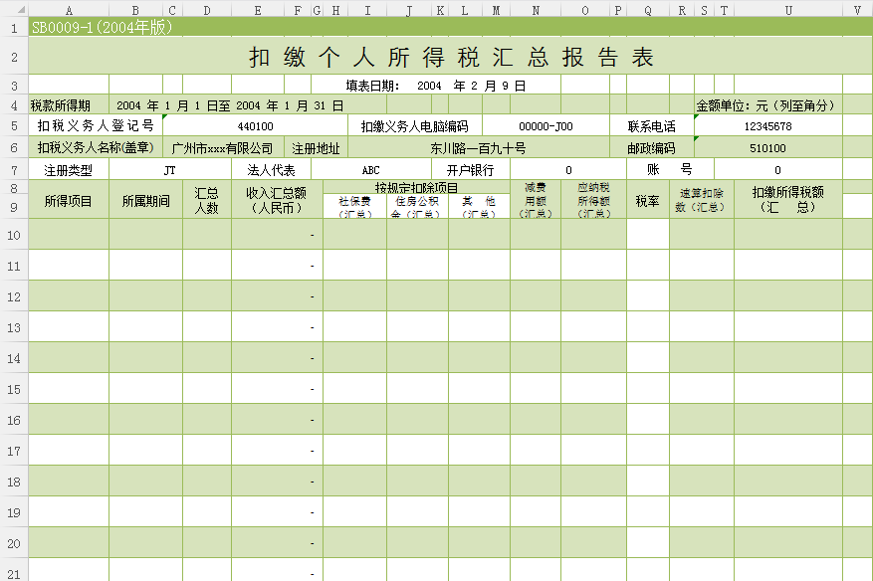Select row 10 header
The width and height of the screenshot is (873, 581).
[x=14, y=234]
